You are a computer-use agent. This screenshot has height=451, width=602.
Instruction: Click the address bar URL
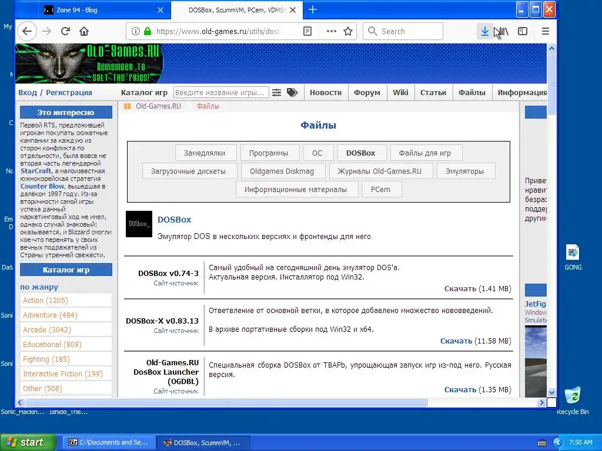point(219,31)
